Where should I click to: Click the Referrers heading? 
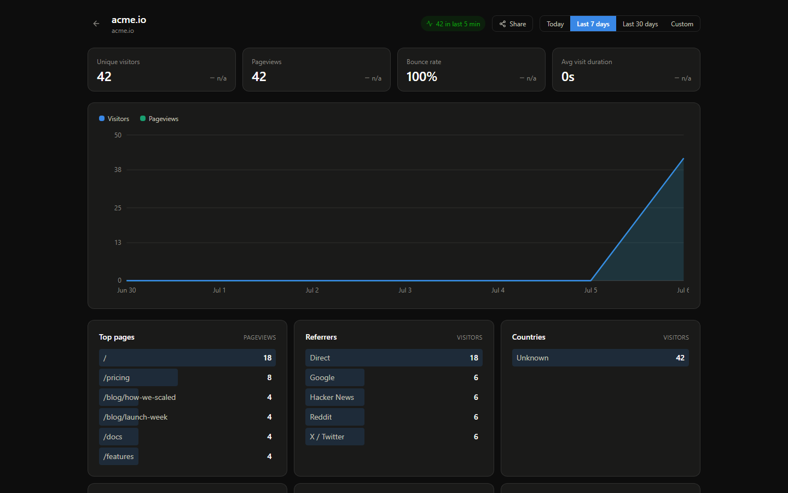tap(321, 337)
